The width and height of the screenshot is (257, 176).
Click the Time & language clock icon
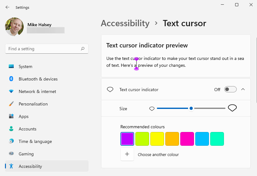[x=11, y=141]
